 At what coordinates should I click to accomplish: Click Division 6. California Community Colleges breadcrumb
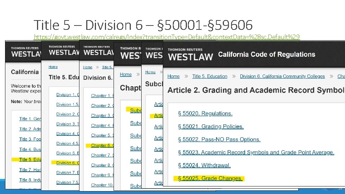pyautogui.click(x=282, y=76)
